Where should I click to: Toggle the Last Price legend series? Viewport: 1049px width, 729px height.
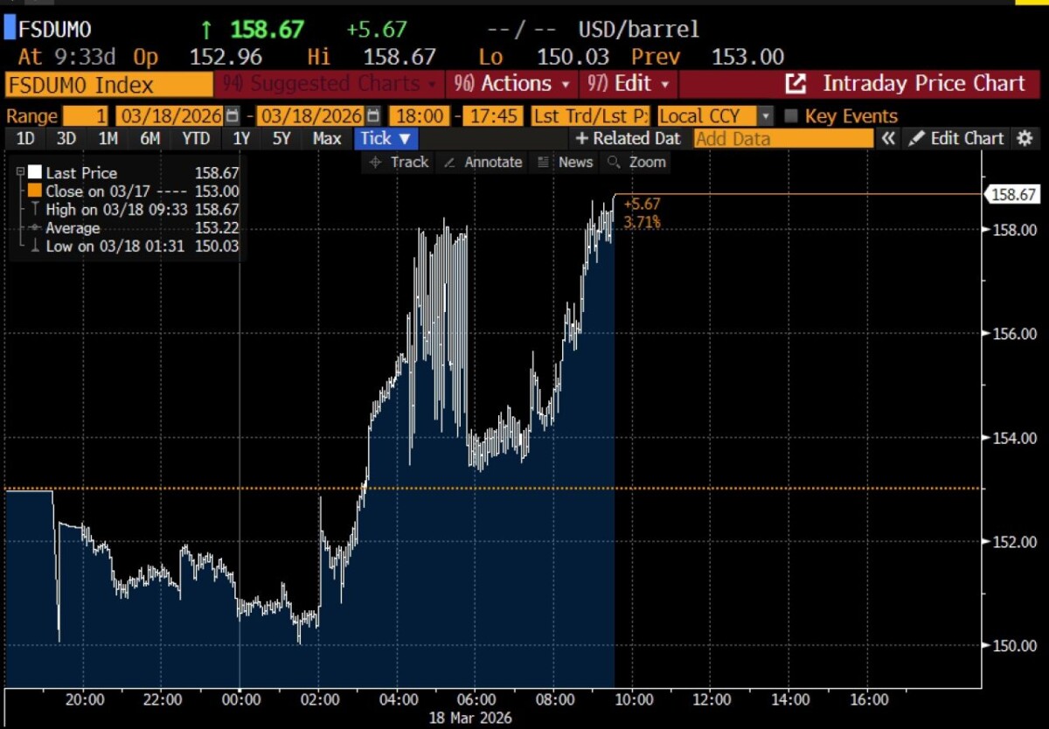click(34, 173)
